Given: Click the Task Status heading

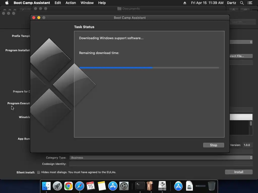Looking at the screenshot, I should 84,27.
